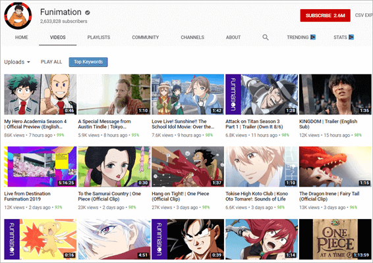
Task: Open To the Samurai Country thumbnail
Action: point(114,166)
